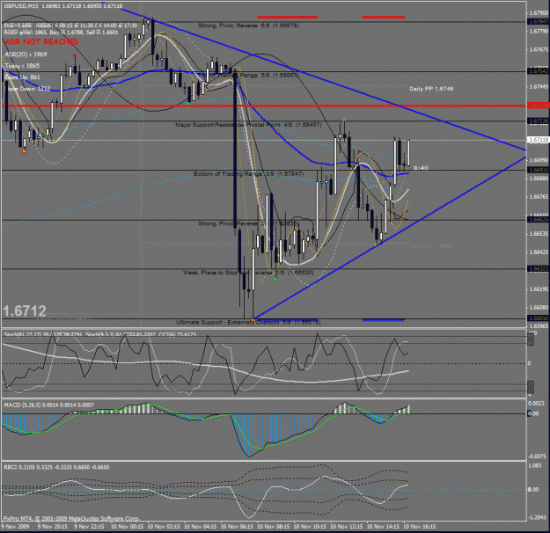Select the RBCI scale value 1.083

[535, 465]
